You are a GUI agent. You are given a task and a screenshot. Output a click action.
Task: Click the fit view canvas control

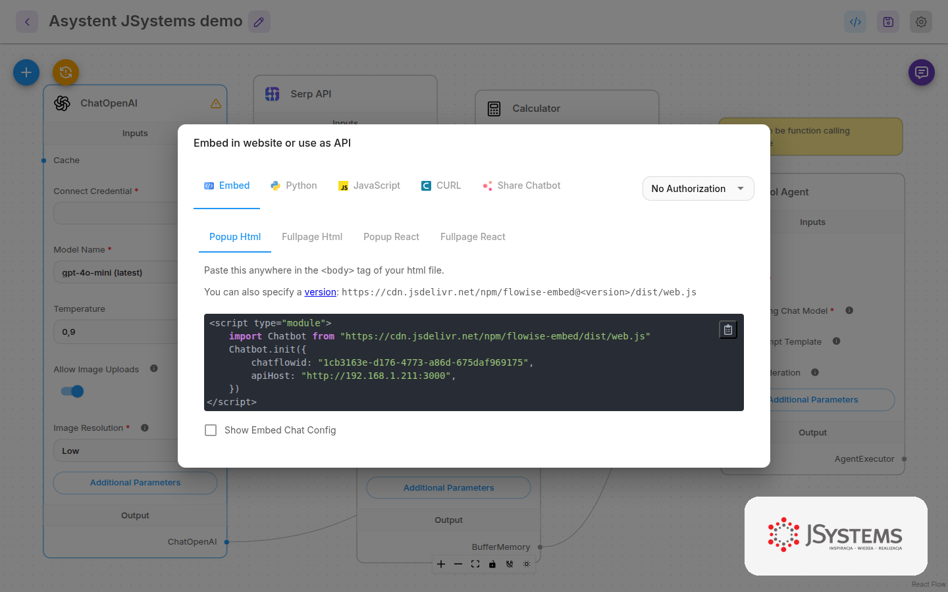click(x=475, y=564)
